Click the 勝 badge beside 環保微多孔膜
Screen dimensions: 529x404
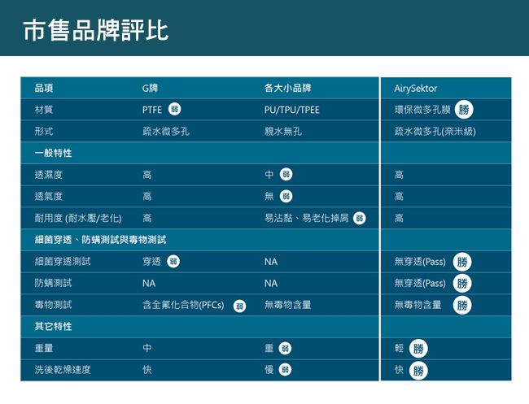tap(464, 110)
